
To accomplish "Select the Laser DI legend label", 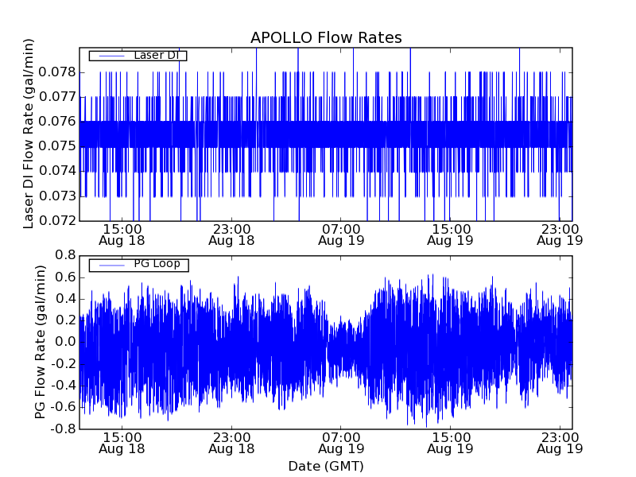I will pyautogui.click(x=156, y=55).
